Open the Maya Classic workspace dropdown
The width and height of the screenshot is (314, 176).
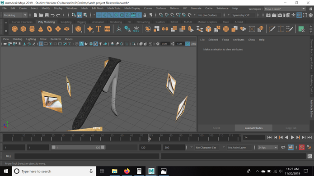point(285,9)
